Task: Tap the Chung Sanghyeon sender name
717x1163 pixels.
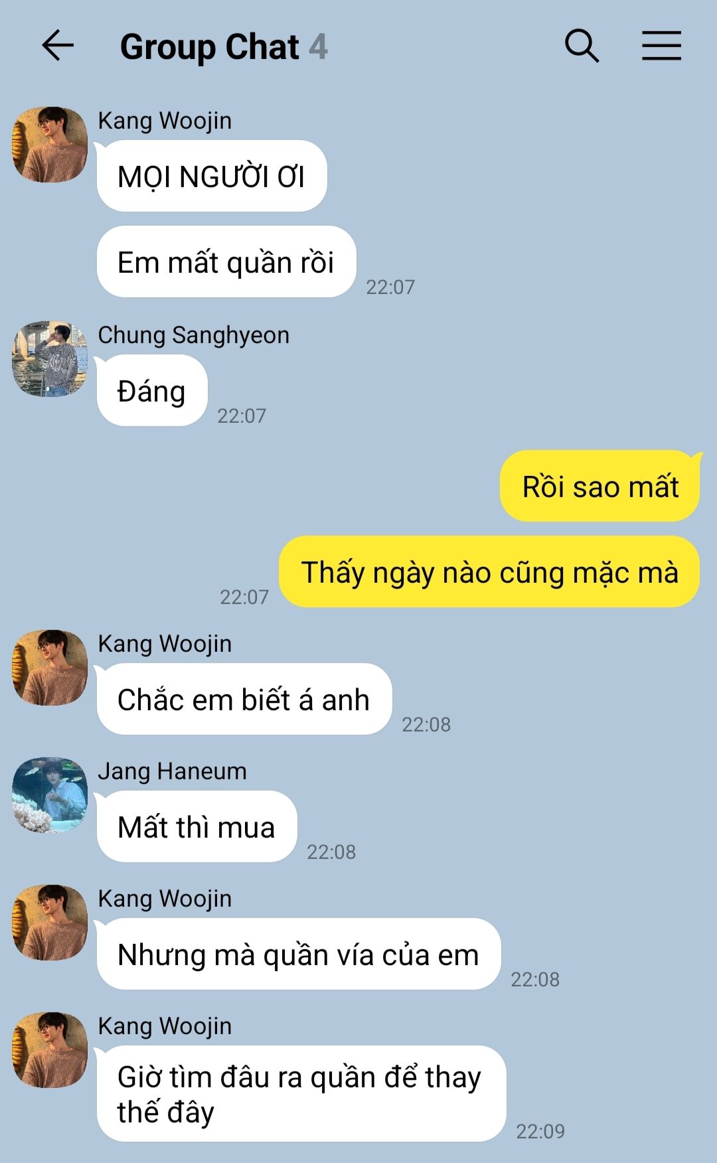Action: [x=194, y=335]
